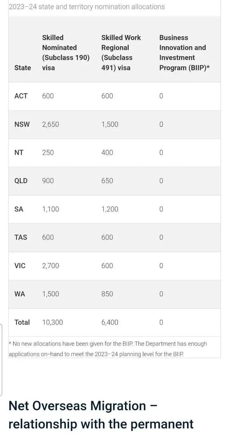Click the QLD Subclass 190 value 900
The height and width of the screenshot is (435, 229).
coord(48,181)
